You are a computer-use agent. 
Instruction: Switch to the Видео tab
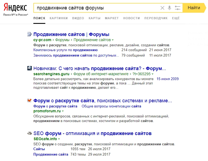click(78, 18)
